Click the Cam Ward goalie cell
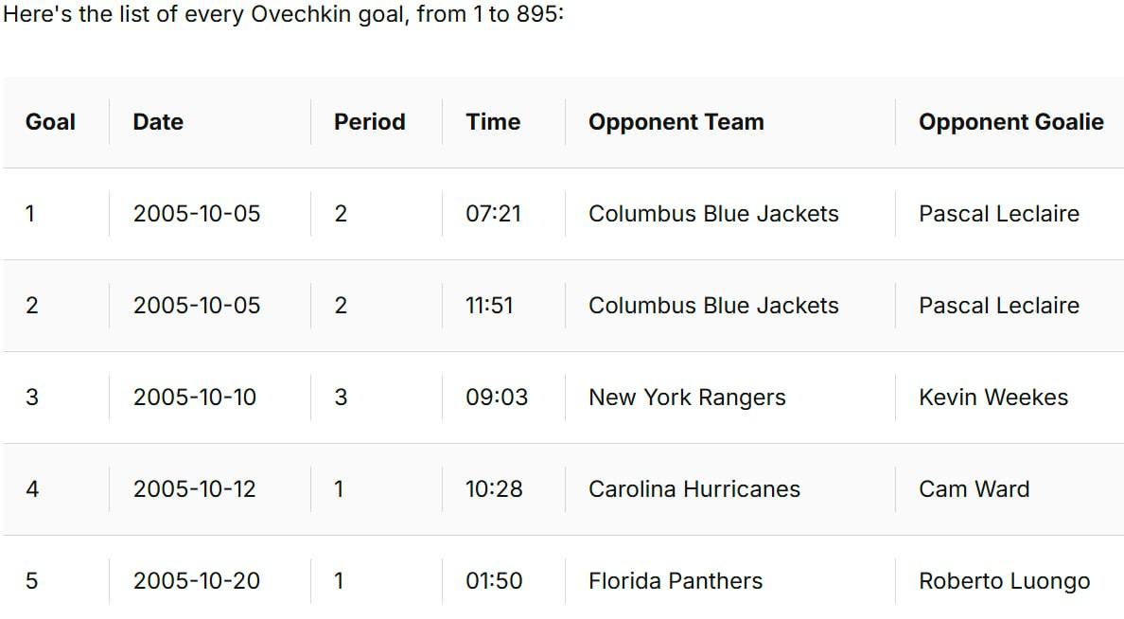The height and width of the screenshot is (619, 1124). [x=974, y=489]
